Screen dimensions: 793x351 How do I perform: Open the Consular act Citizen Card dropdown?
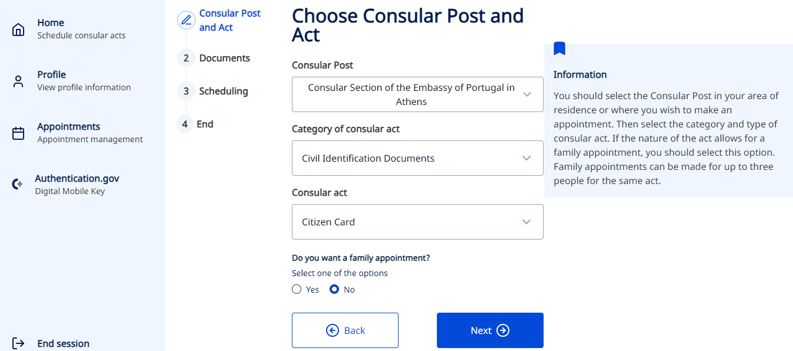(417, 222)
